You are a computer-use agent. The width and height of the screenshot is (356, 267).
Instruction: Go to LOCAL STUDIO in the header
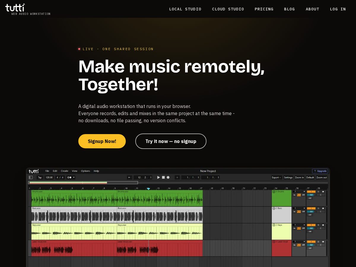click(185, 9)
